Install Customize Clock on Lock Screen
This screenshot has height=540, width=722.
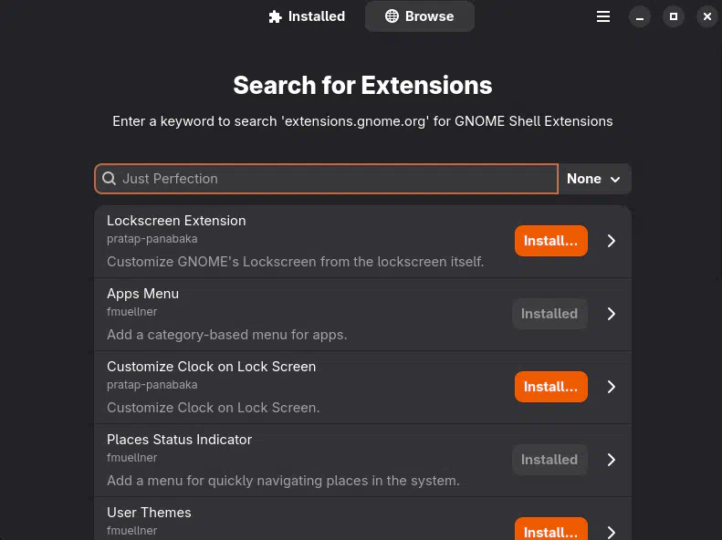[x=550, y=387]
